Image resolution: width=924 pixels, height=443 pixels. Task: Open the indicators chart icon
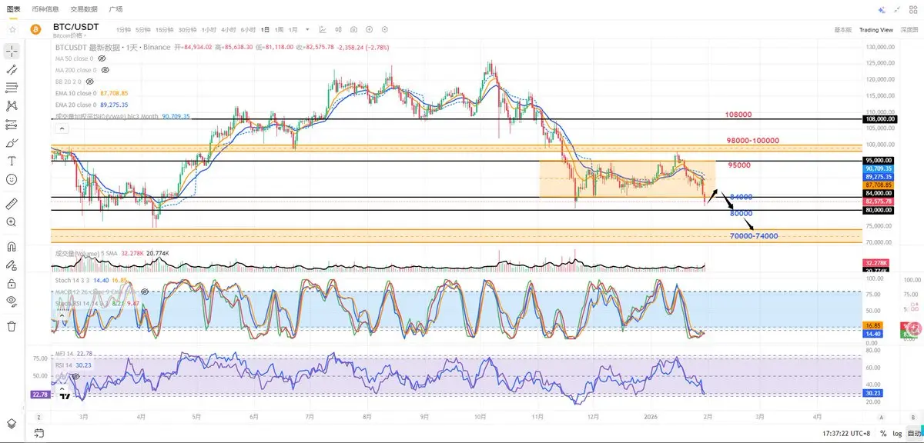point(323,29)
